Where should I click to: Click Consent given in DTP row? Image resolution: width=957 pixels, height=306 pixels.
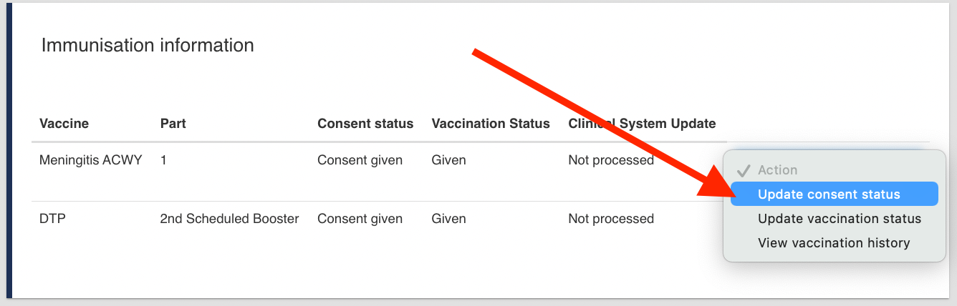pyautogui.click(x=360, y=219)
